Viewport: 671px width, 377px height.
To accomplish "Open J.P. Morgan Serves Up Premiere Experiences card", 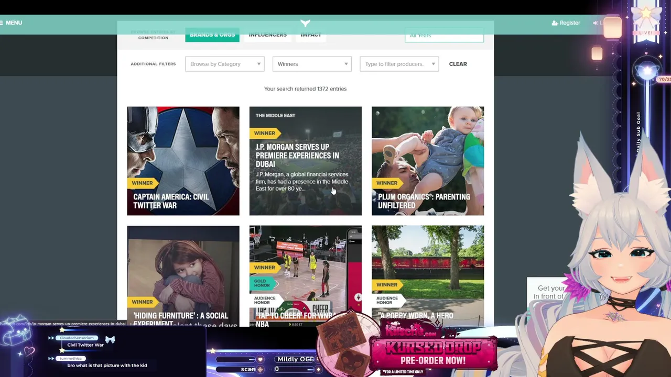I will [305, 161].
